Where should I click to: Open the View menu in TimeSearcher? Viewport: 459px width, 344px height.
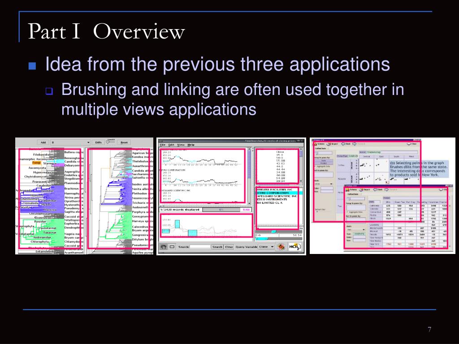[x=181, y=145]
